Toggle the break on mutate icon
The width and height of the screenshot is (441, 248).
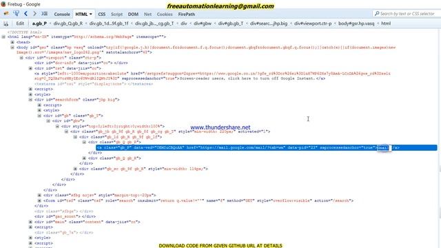[6, 23]
